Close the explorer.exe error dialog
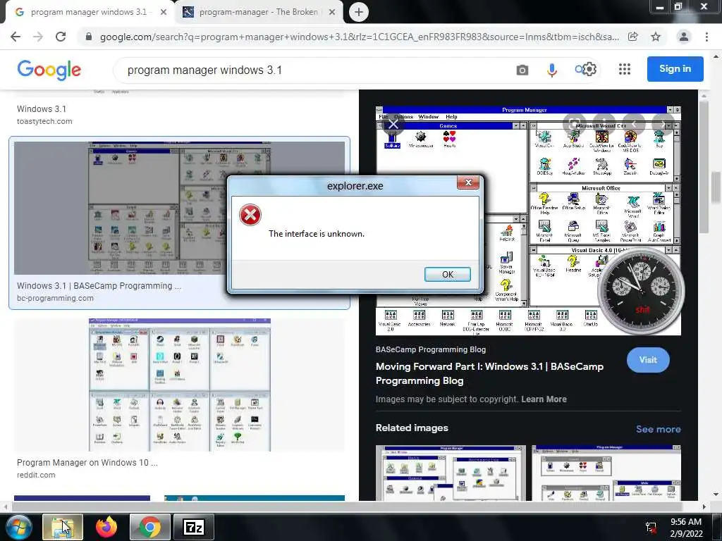 pos(468,182)
